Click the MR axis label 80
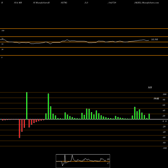This screenshot has height=168, width=168. pos(164,100)
